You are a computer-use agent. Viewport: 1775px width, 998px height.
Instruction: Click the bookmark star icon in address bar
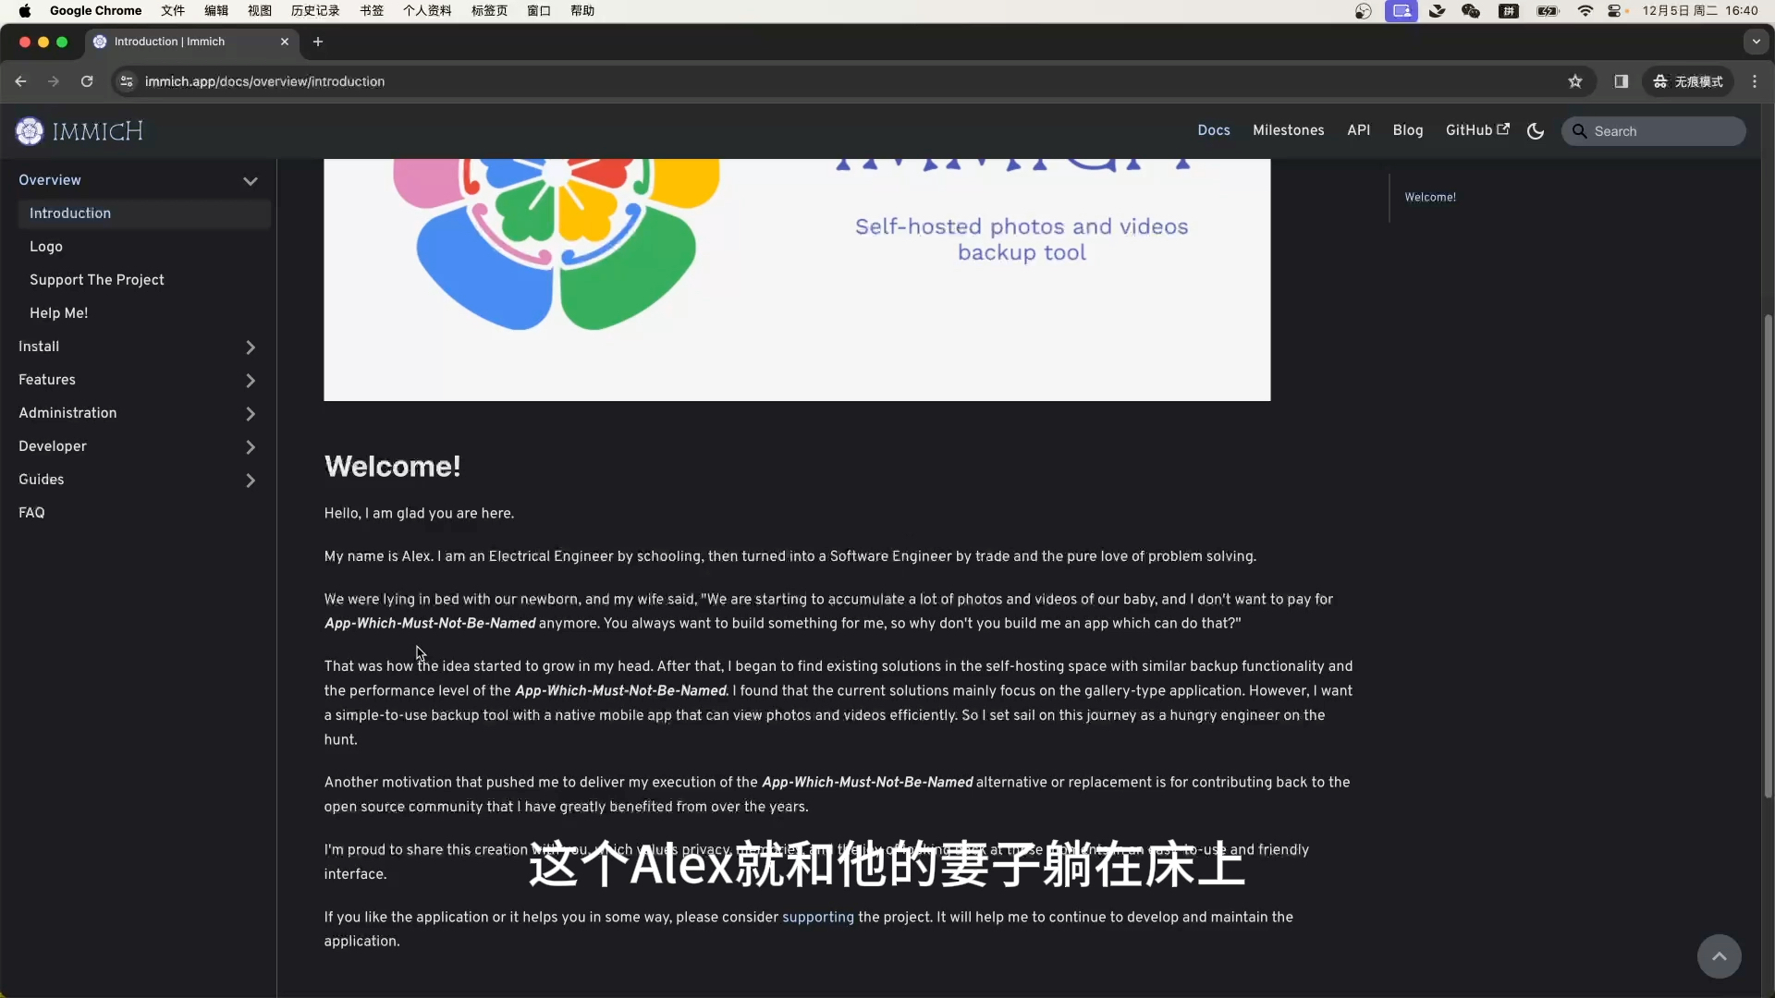coord(1573,81)
